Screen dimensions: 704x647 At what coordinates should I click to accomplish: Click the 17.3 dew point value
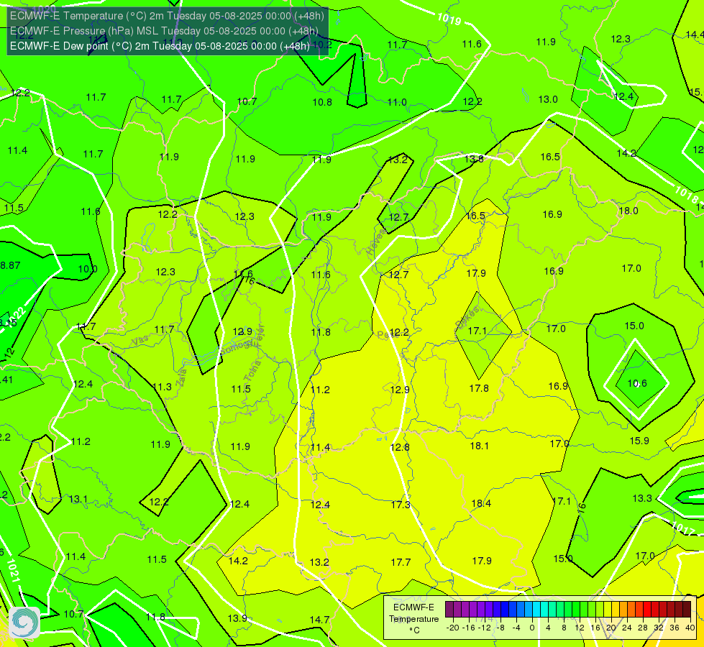(401, 505)
